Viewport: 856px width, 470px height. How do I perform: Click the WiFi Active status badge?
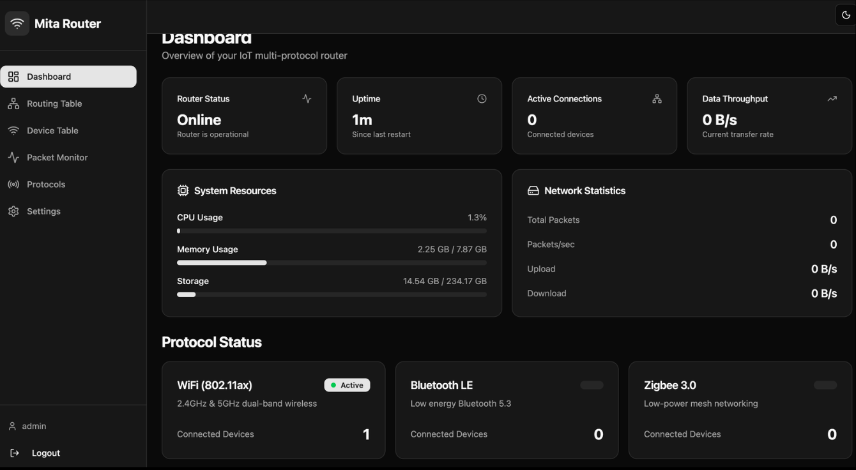[347, 385]
